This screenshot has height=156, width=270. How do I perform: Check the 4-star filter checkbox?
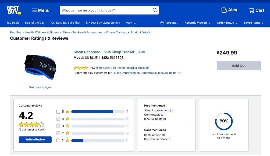coord(58,119)
